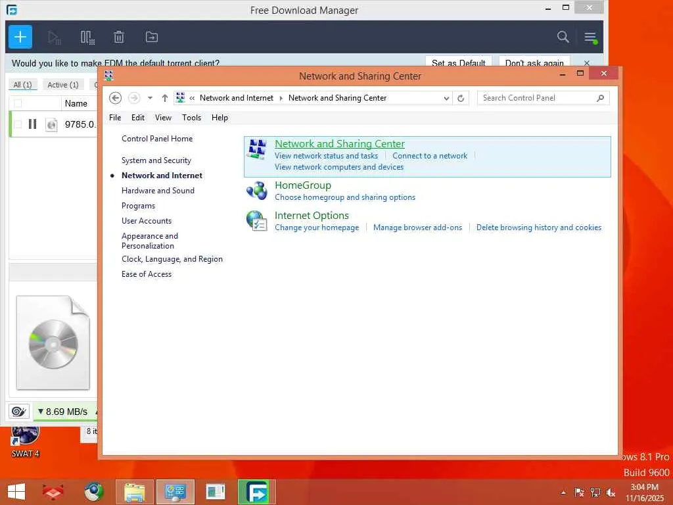Open Control Panel Home
Screen dimensions: 673x505
point(157,139)
